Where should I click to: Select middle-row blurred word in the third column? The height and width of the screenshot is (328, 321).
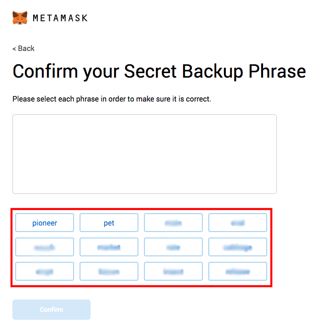click(173, 247)
